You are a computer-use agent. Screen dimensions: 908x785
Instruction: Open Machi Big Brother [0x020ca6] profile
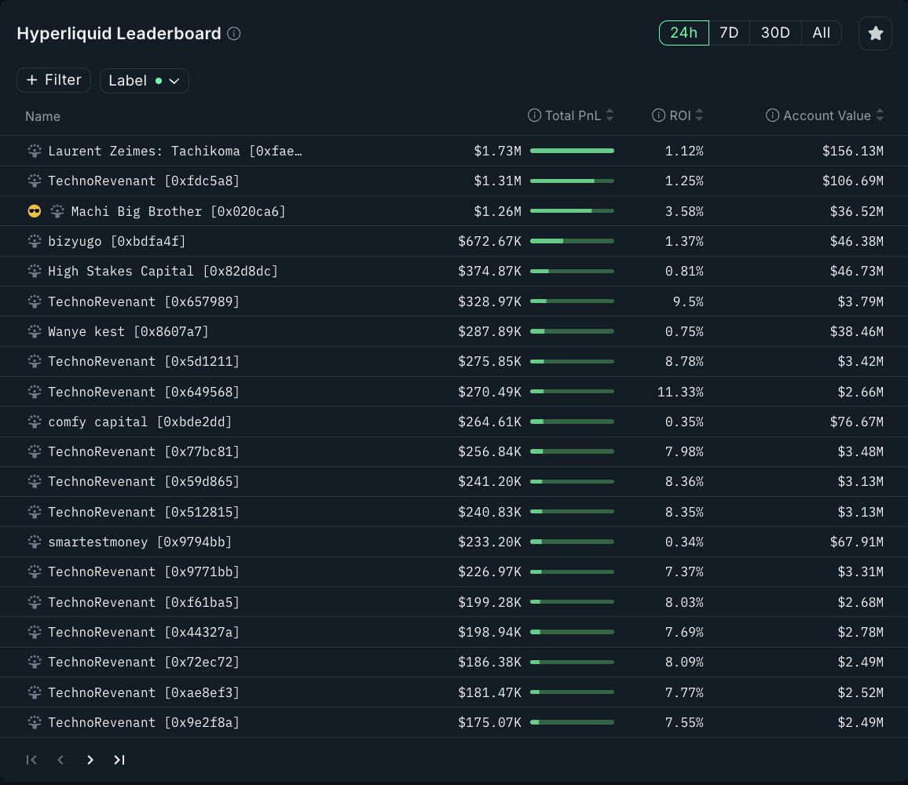coord(178,211)
